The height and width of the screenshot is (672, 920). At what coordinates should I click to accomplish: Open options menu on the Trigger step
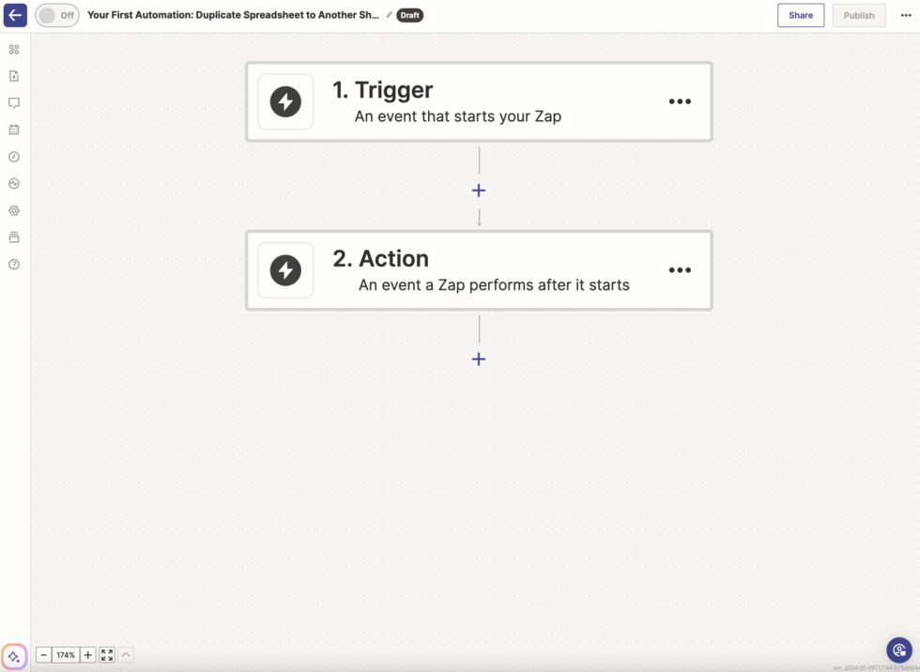click(x=680, y=101)
